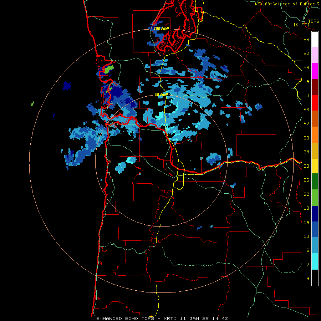Click the NEXLAB-College of DuPage label
The height and width of the screenshot is (321, 321).
click(x=285, y=4)
